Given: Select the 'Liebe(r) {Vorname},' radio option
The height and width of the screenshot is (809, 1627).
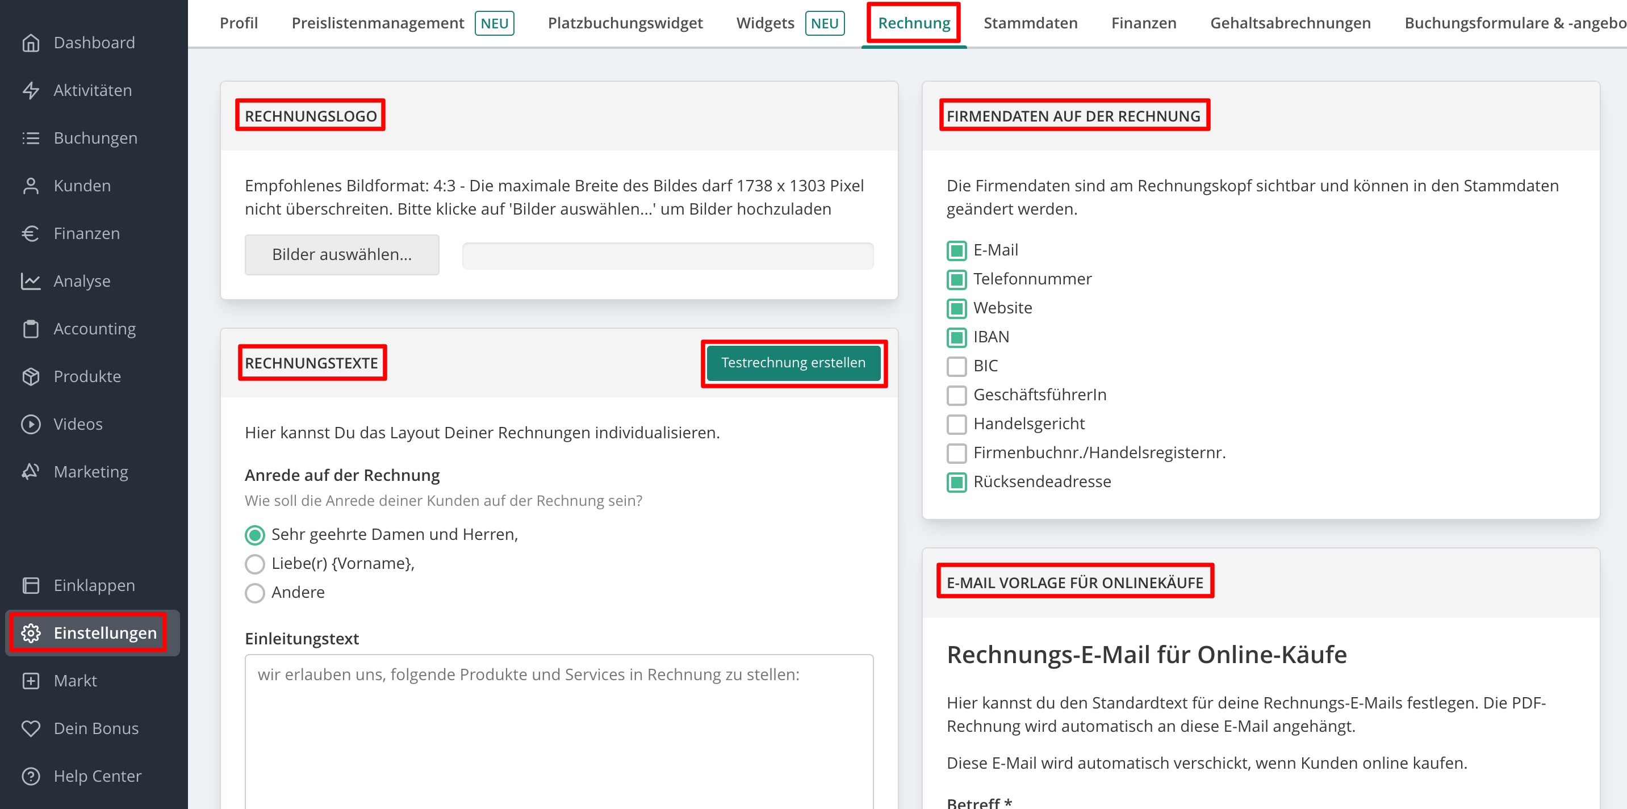Looking at the screenshot, I should tap(254, 564).
